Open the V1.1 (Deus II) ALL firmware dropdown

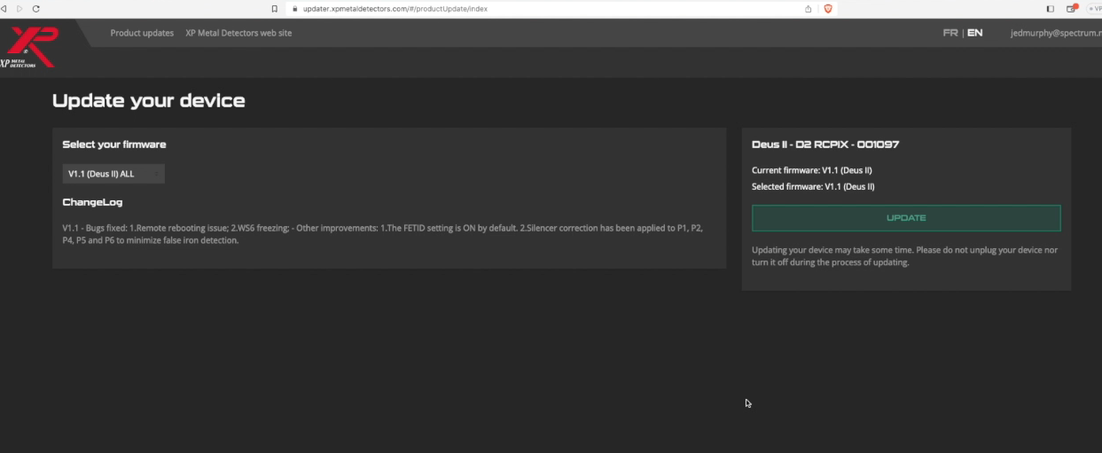[113, 174]
